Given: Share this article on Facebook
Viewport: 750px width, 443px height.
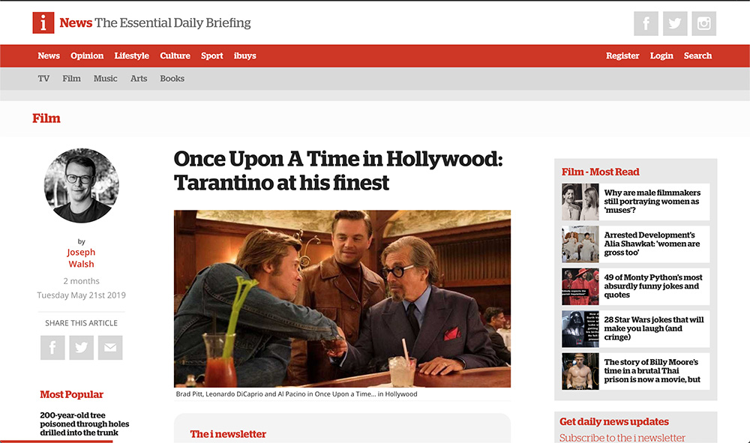Looking at the screenshot, I should point(52,347).
